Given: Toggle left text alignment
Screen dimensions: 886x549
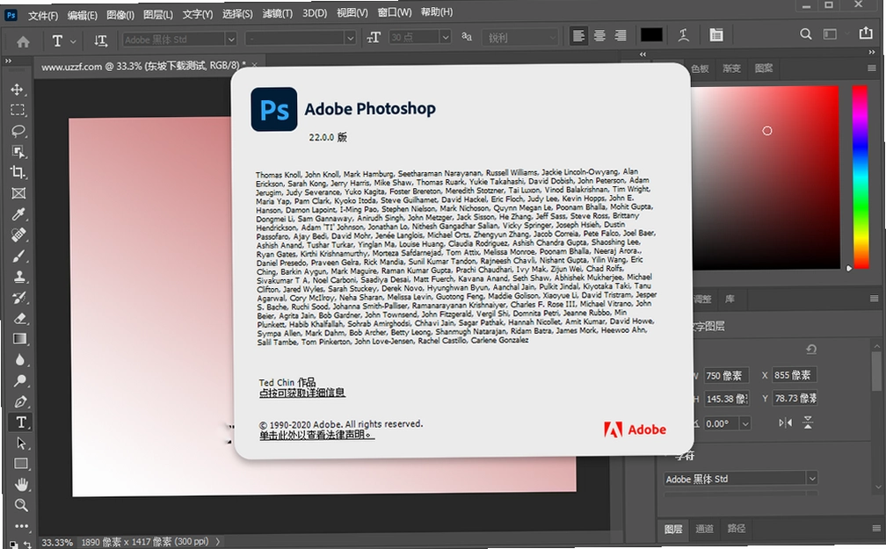Looking at the screenshot, I should (578, 36).
